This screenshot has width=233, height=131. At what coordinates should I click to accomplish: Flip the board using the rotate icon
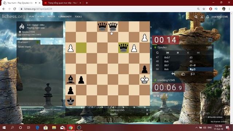point(157,53)
